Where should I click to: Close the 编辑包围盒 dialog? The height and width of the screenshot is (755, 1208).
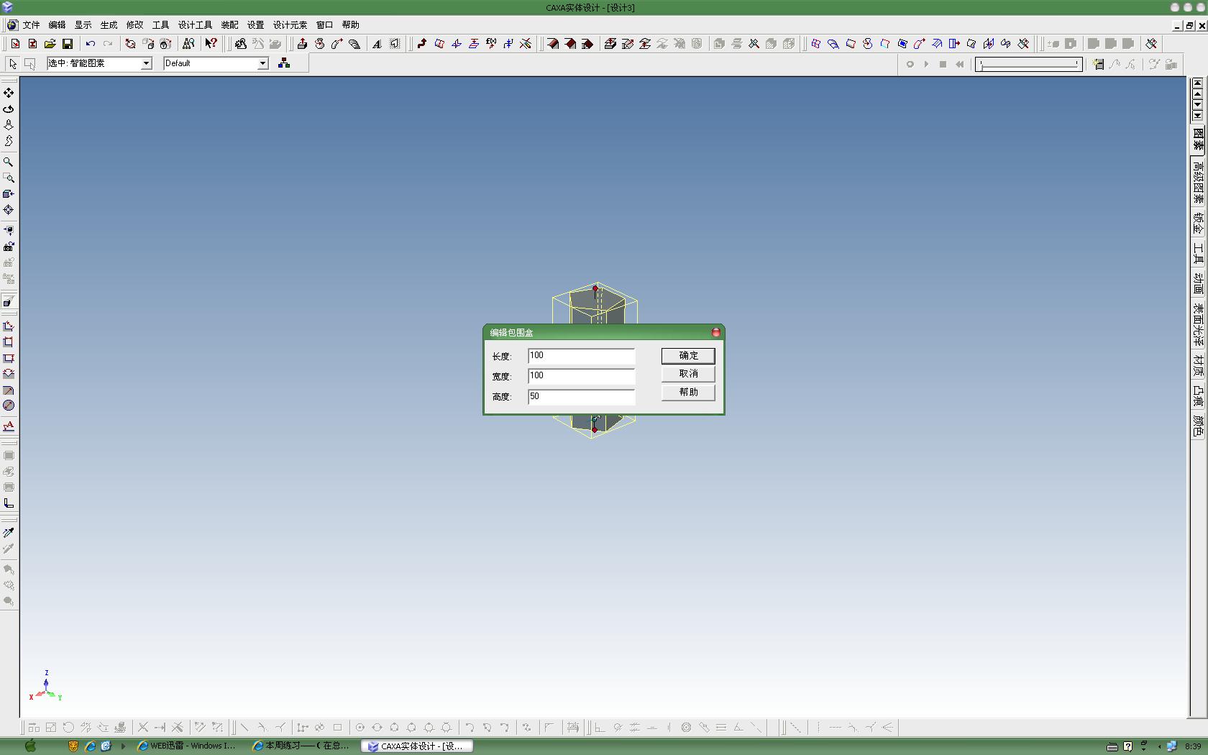click(x=715, y=332)
